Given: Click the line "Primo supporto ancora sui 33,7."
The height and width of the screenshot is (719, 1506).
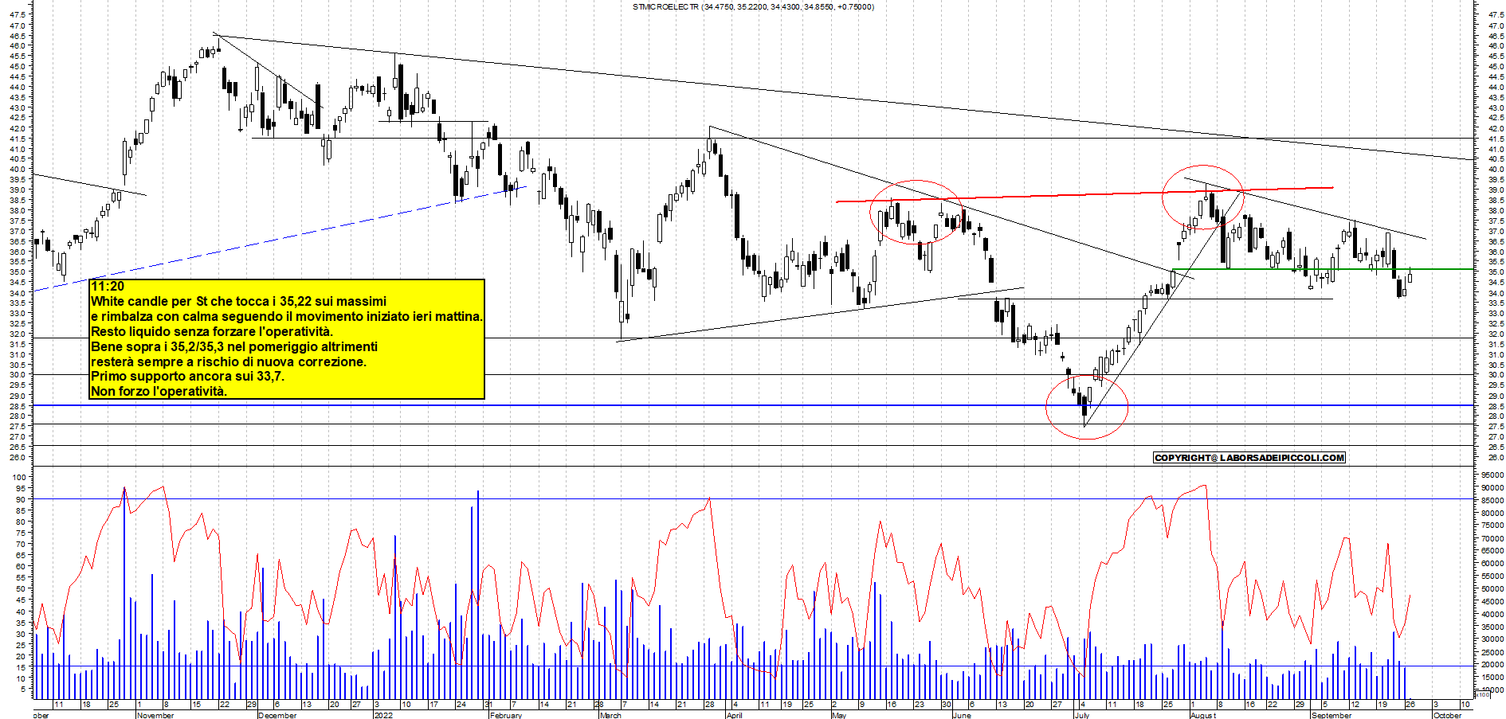Looking at the screenshot, I should (187, 377).
